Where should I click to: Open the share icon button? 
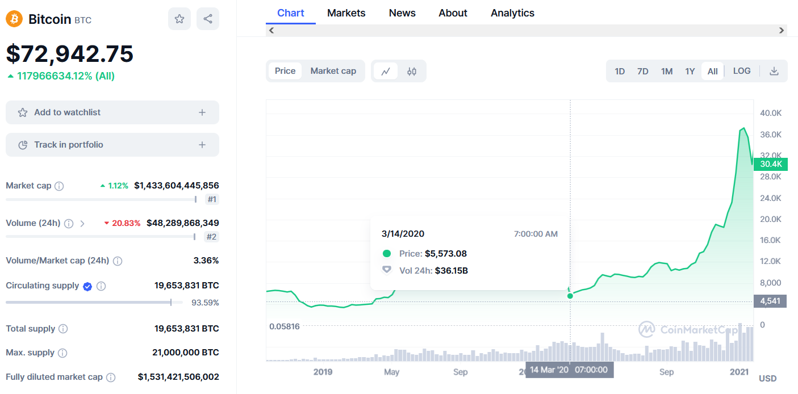[208, 19]
